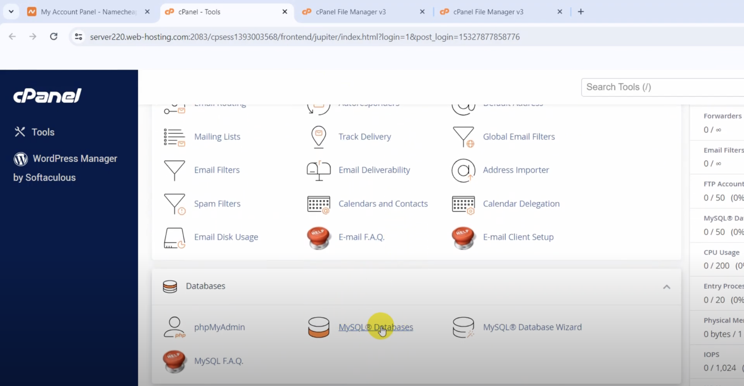Open the Calendars and Contacts link
Image resolution: width=744 pixels, height=386 pixels.
click(383, 204)
